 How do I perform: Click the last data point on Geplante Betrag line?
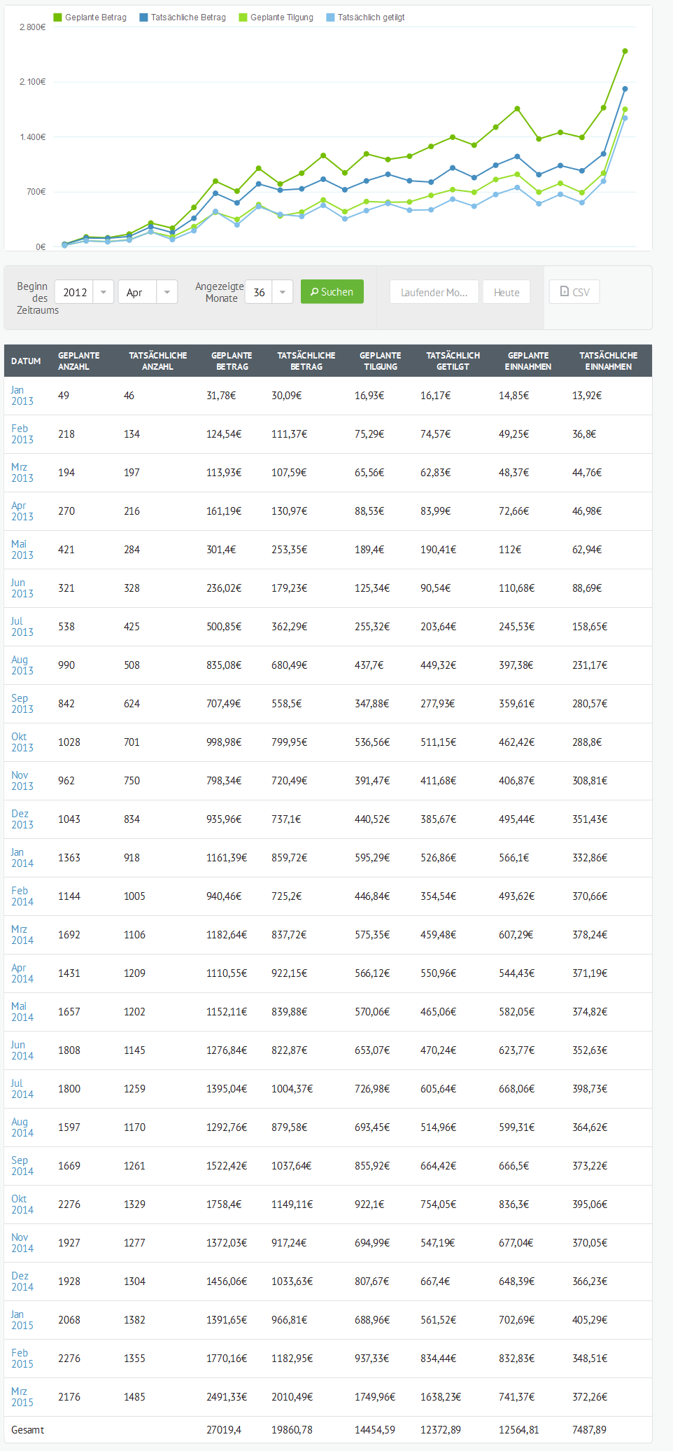click(x=625, y=51)
